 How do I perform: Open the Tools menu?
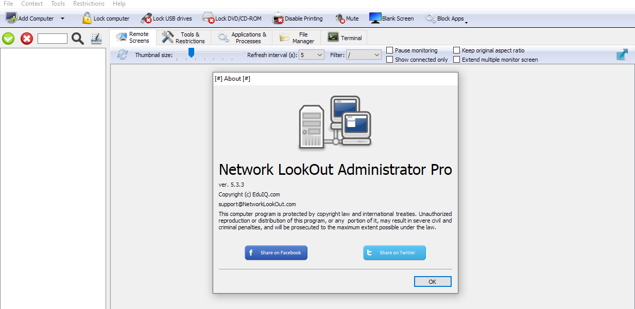[58, 4]
